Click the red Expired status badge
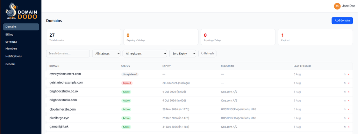Screen dimensions: 358x134 [x=127, y=83]
